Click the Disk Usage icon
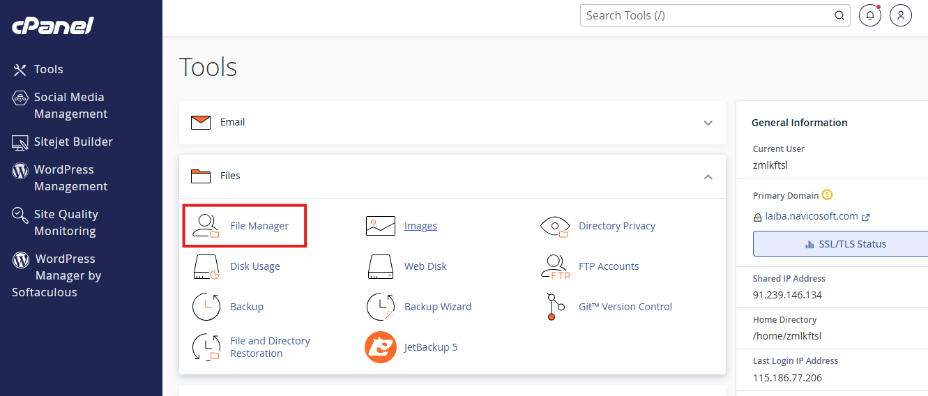 click(206, 266)
